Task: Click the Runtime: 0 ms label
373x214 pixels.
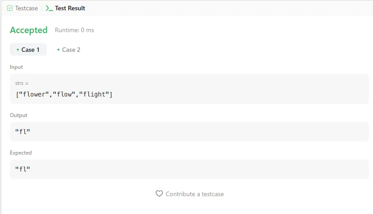Action: click(x=75, y=30)
